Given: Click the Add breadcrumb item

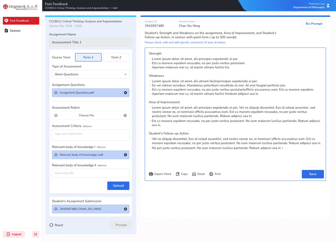Looking at the screenshot, I should tap(115, 8).
